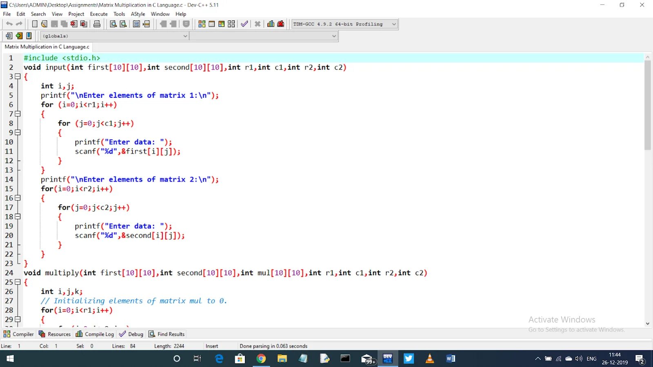Screen dimensions: 653x367
Task: Open the Project menu
Action: [x=76, y=14]
